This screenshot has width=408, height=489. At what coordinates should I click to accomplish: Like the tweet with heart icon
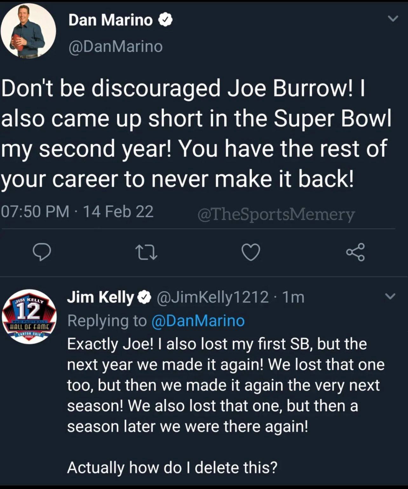point(251,252)
